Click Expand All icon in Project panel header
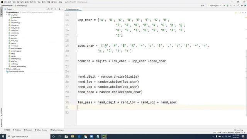Screen dimensions: 247x139 [52, 9]
